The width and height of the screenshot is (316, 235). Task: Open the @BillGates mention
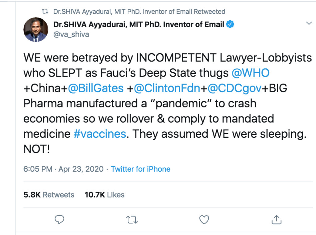point(96,88)
